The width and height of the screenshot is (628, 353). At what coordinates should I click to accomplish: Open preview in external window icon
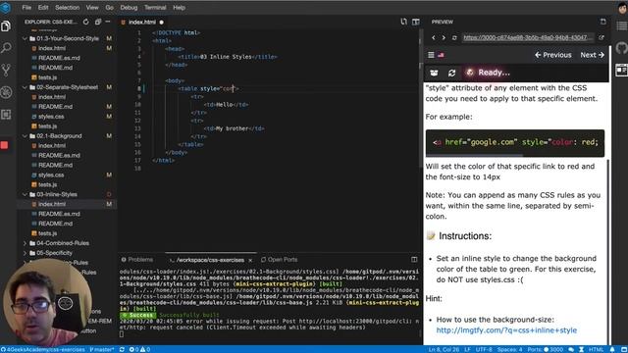click(x=602, y=37)
